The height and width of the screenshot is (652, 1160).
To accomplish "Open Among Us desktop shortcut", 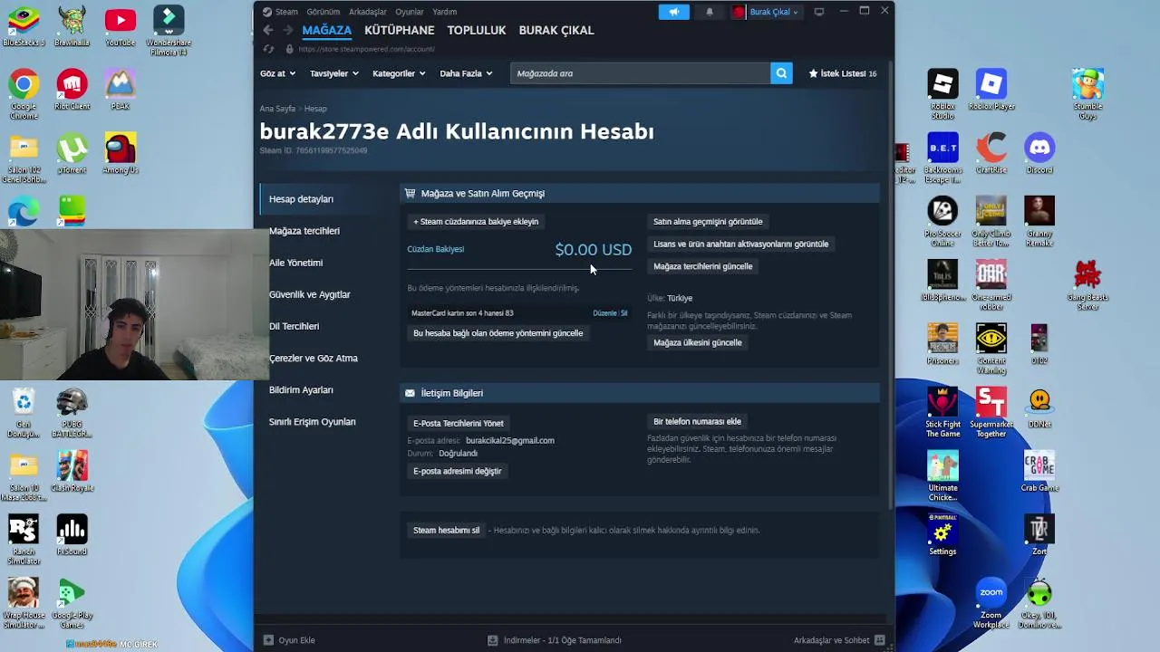I will 121,153.
